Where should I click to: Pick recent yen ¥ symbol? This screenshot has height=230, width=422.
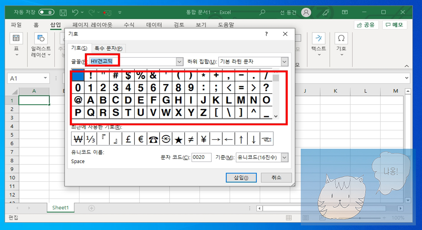(203, 139)
